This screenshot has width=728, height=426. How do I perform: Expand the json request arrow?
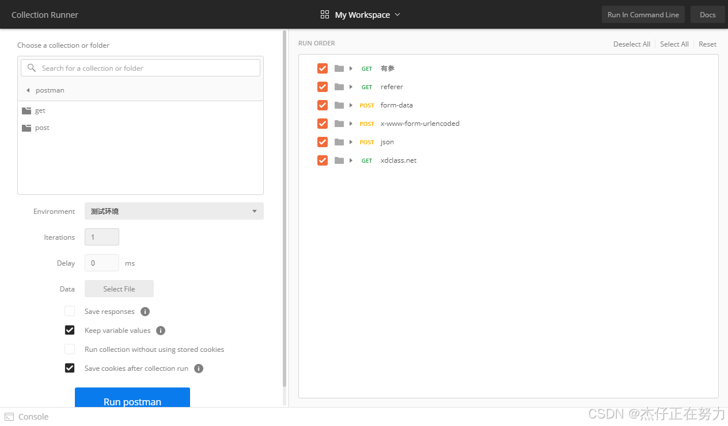(x=351, y=142)
